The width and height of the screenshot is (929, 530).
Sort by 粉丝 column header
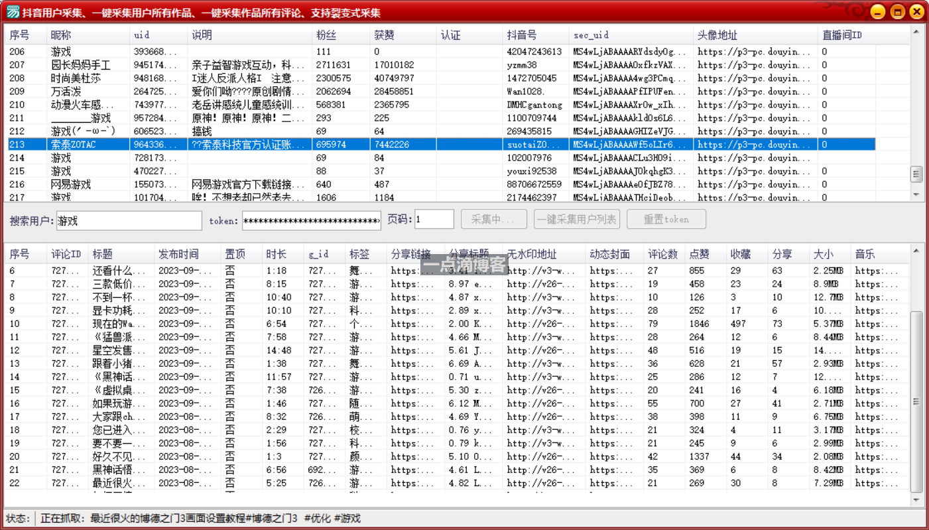pyautogui.click(x=341, y=35)
